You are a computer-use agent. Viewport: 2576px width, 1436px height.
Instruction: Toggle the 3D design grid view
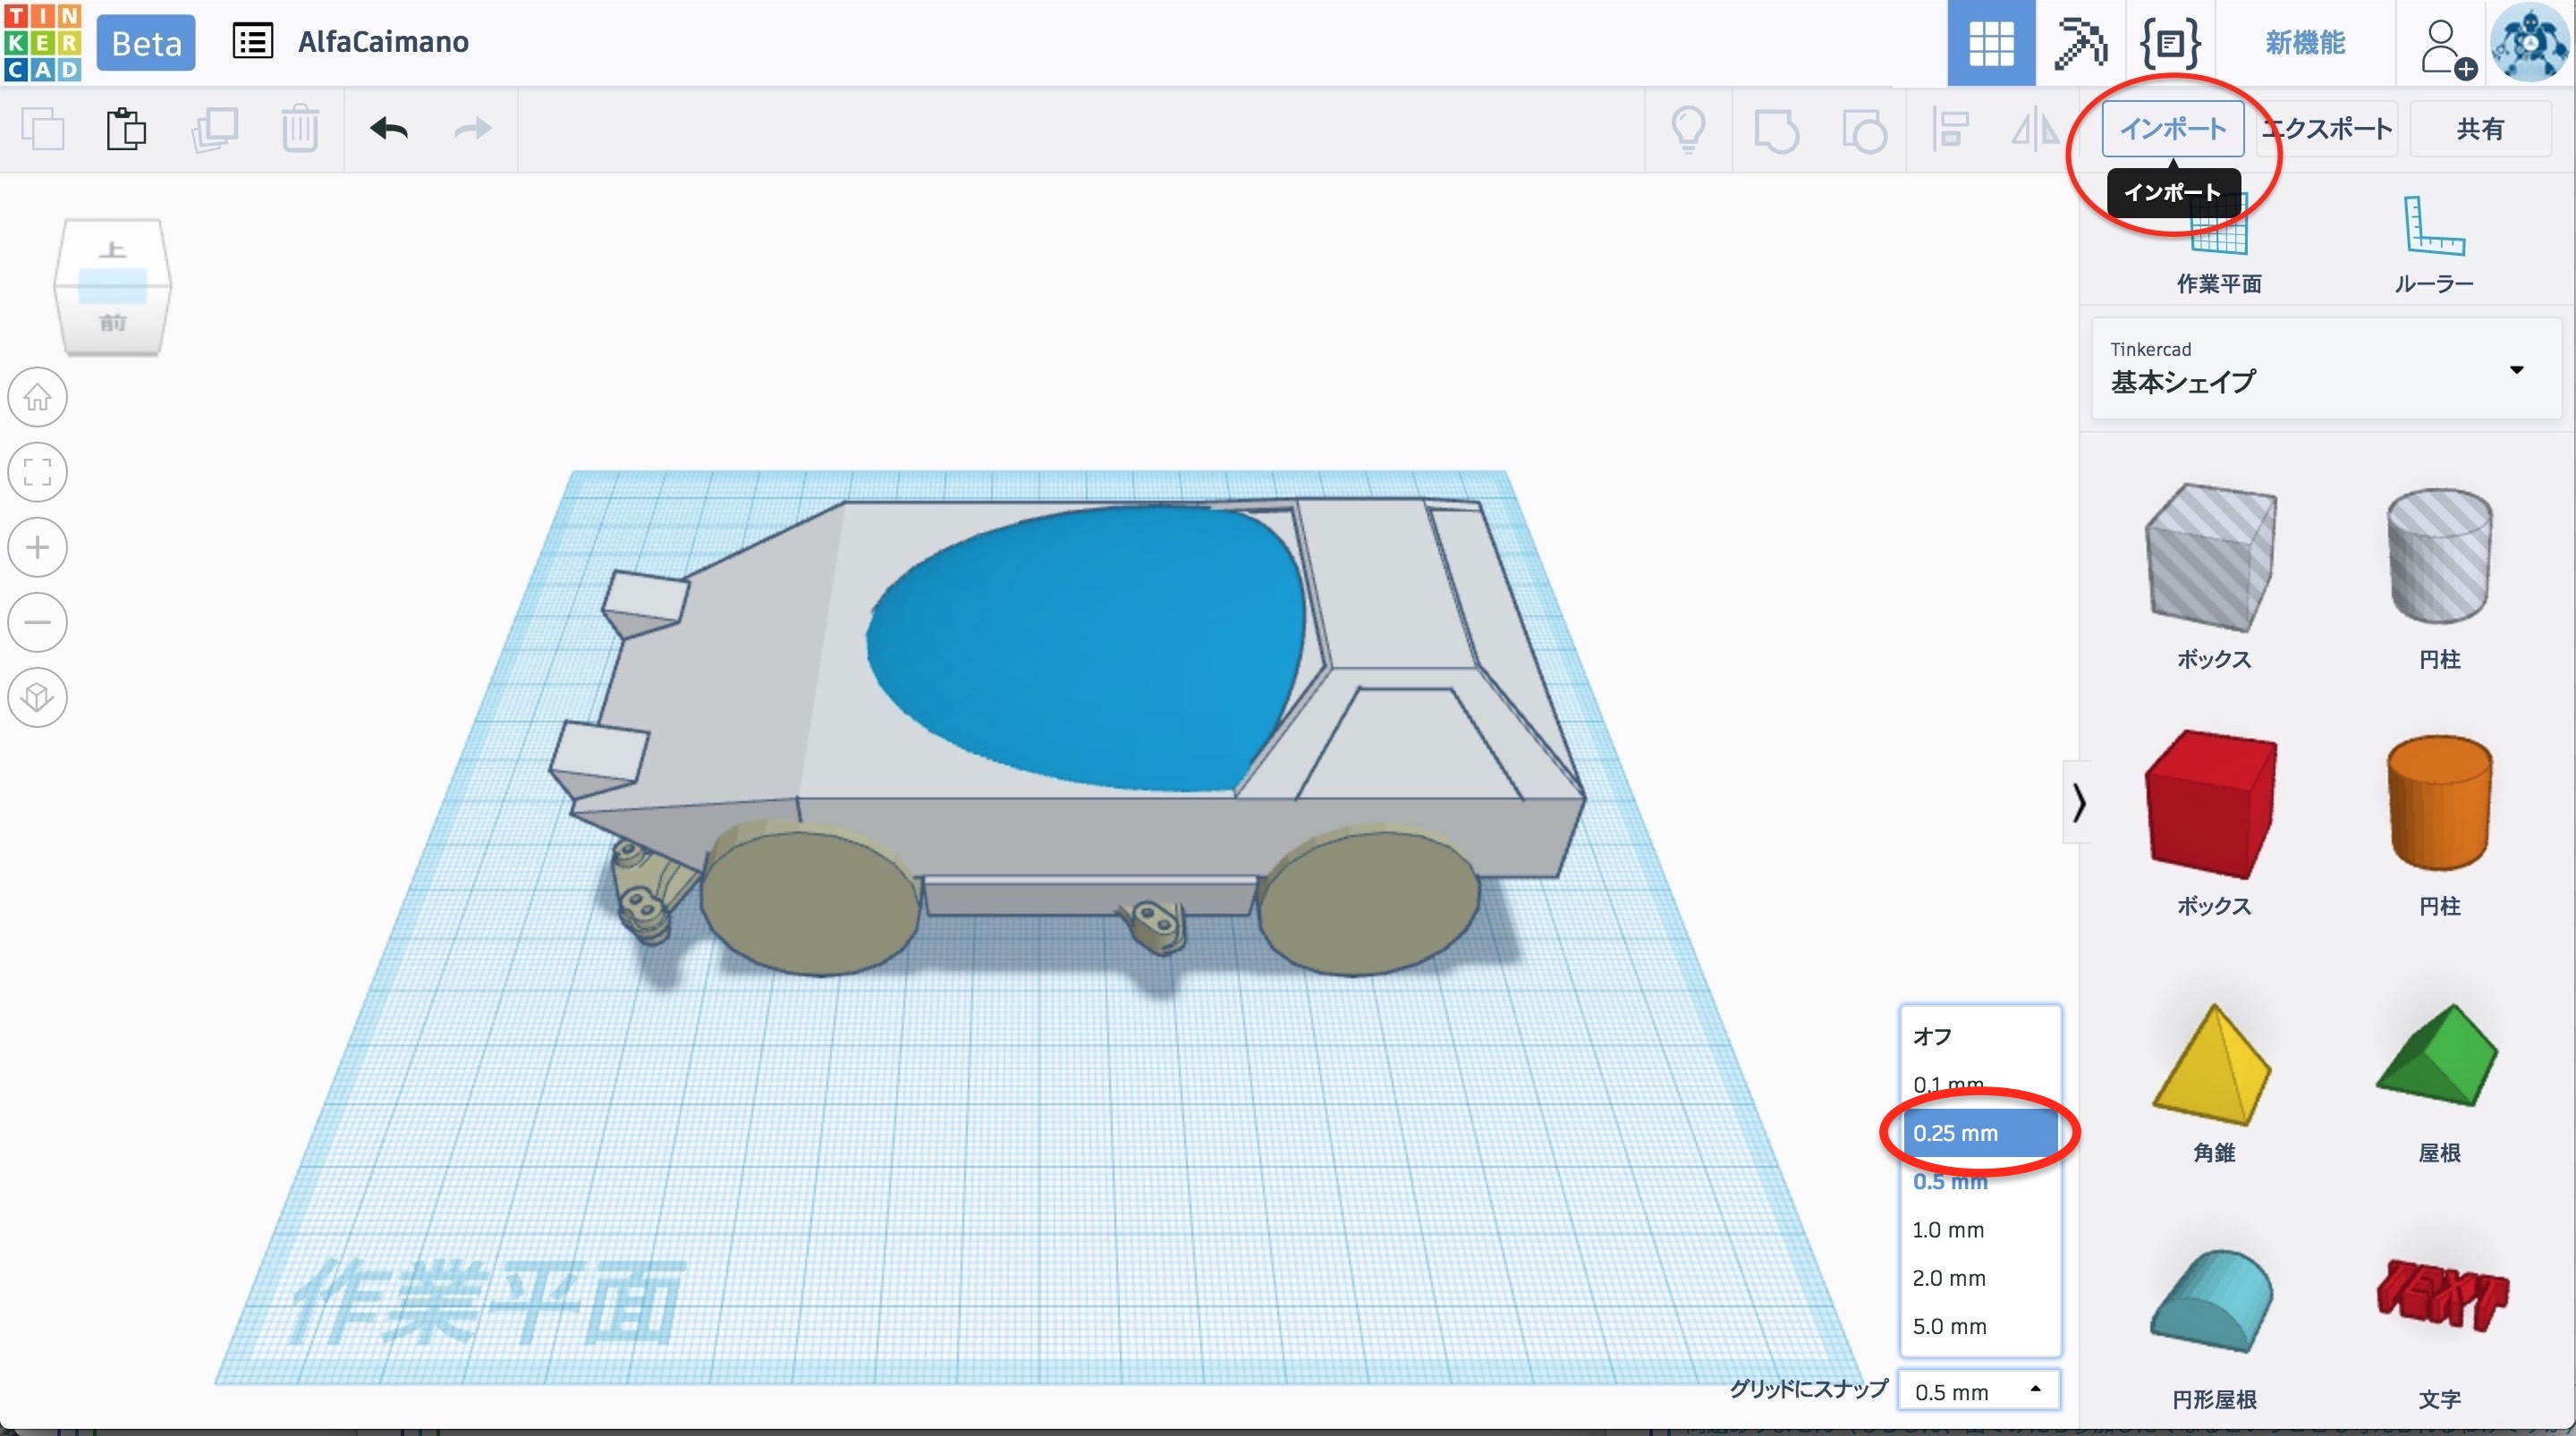[1990, 43]
